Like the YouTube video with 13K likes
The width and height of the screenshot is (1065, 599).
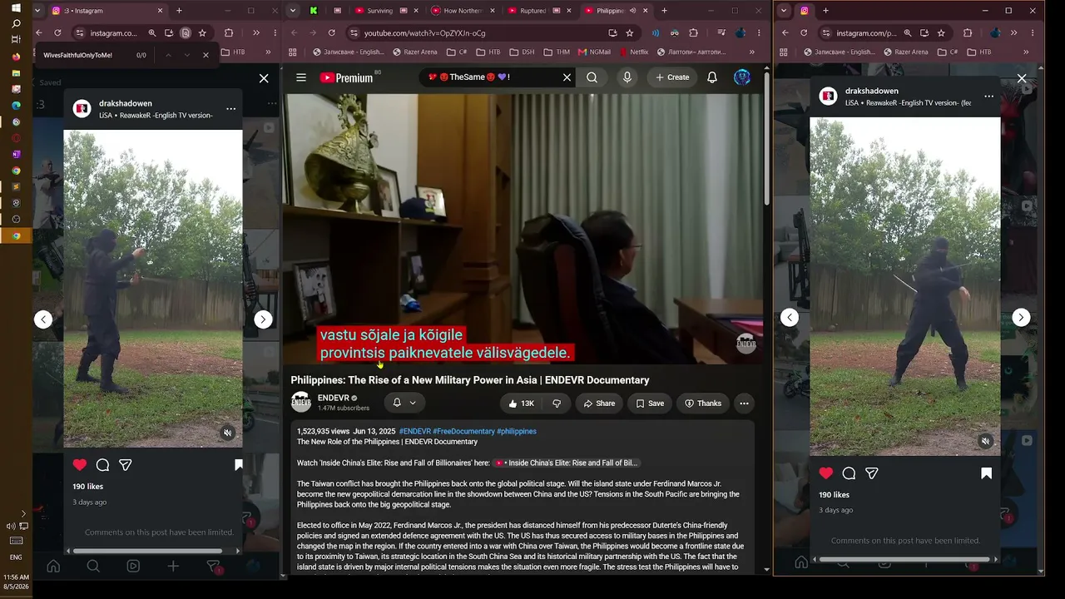coord(521,403)
